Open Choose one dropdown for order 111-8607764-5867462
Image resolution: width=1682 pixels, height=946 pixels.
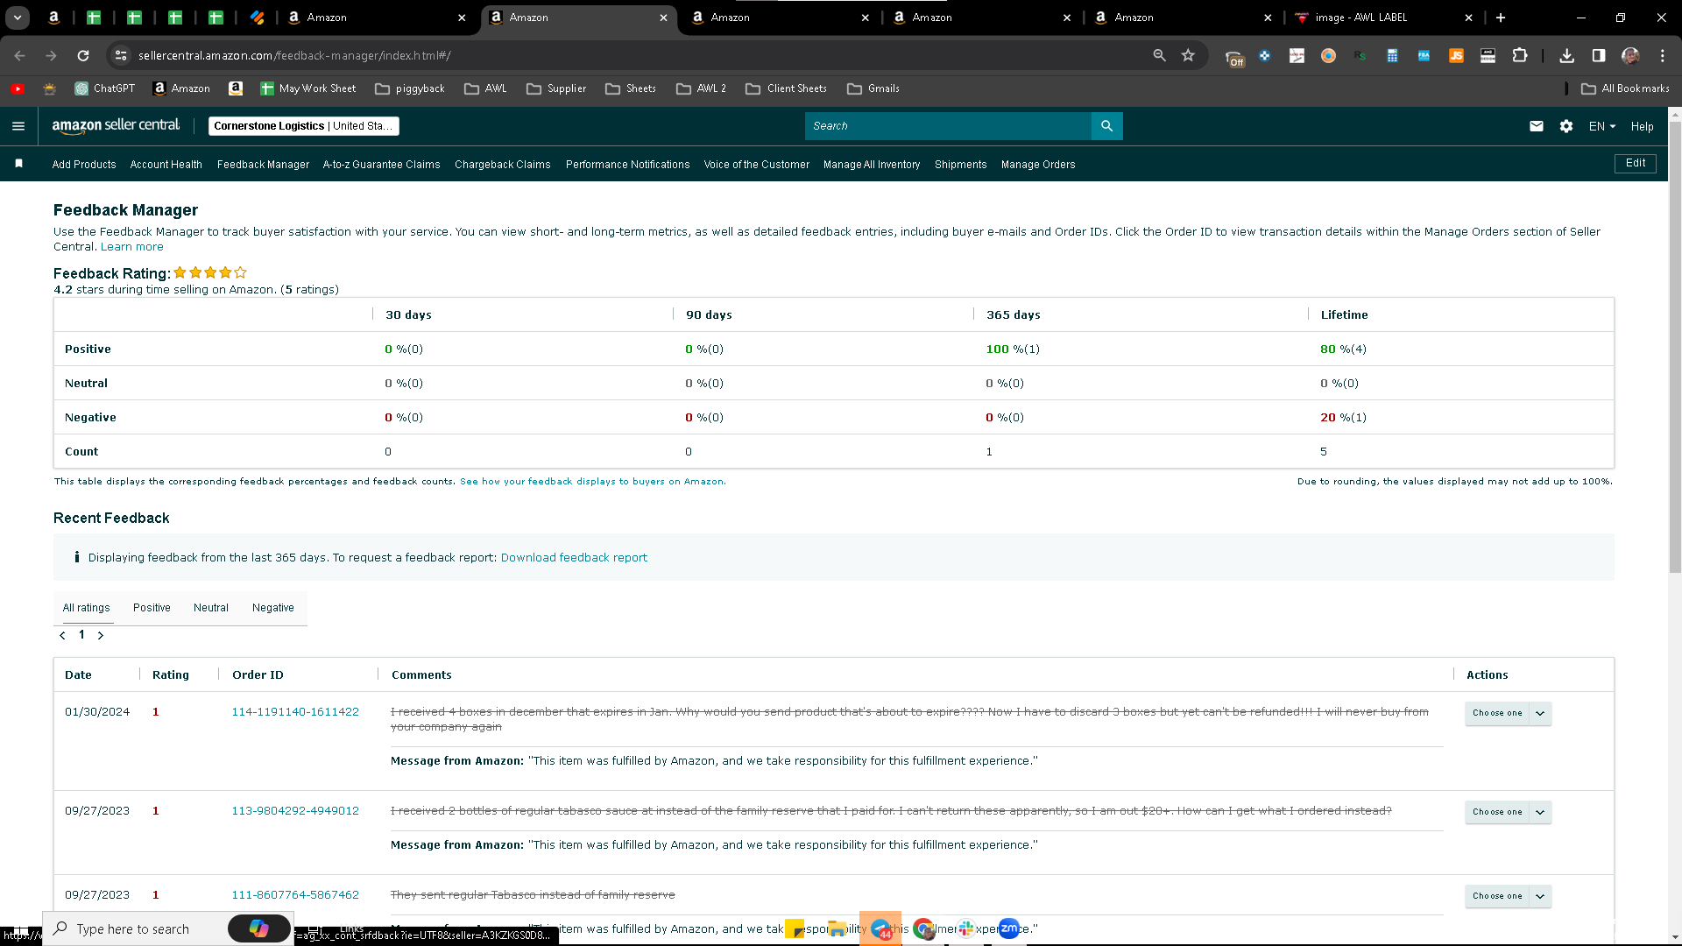1508,896
